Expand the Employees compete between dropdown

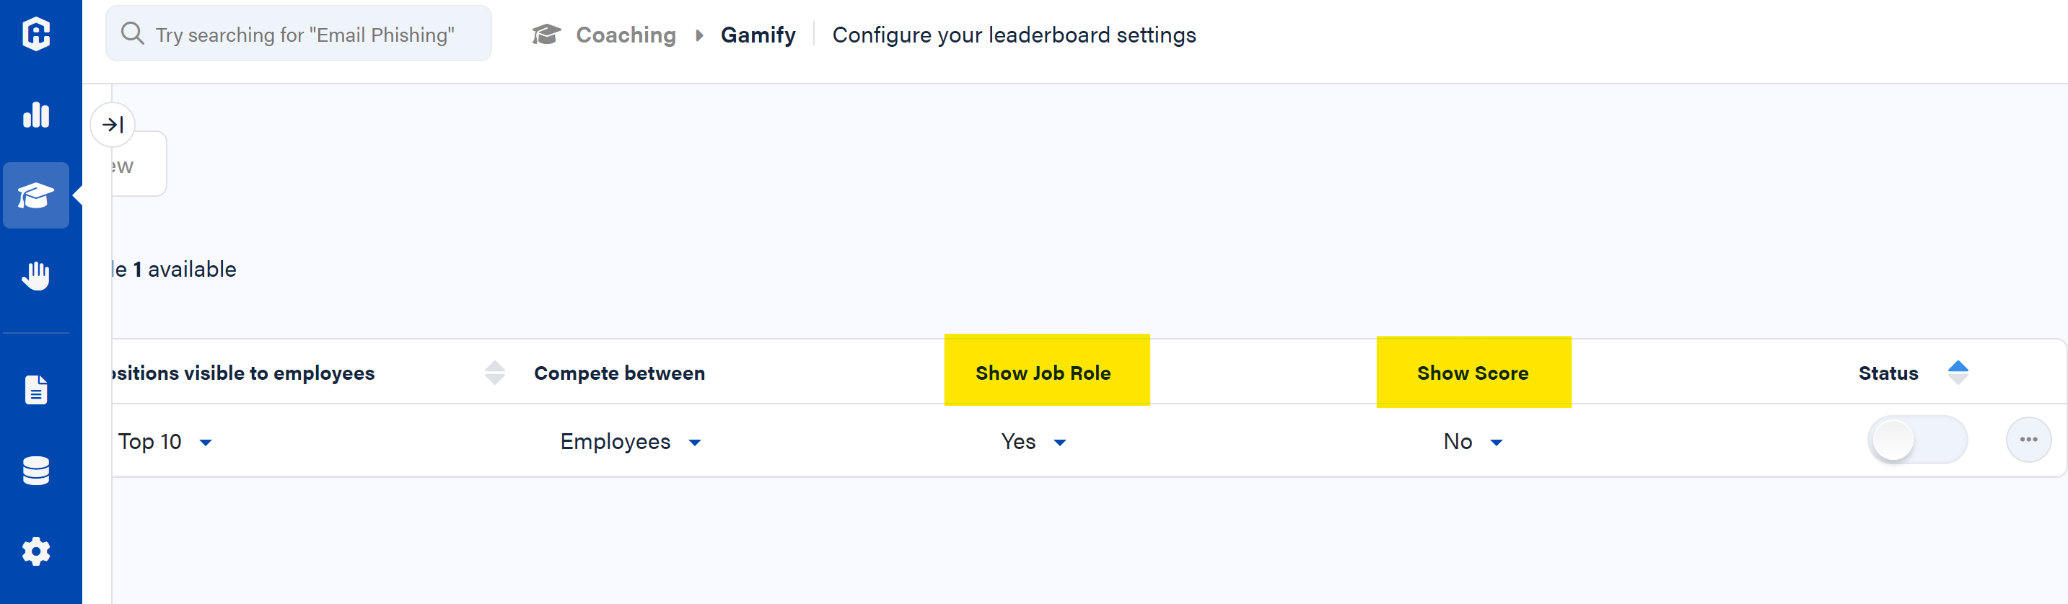pos(630,442)
